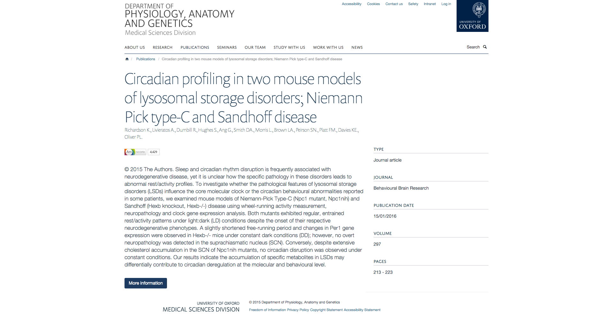Open author Platt FM. link
This screenshot has height=320, width=613.
click(328, 130)
